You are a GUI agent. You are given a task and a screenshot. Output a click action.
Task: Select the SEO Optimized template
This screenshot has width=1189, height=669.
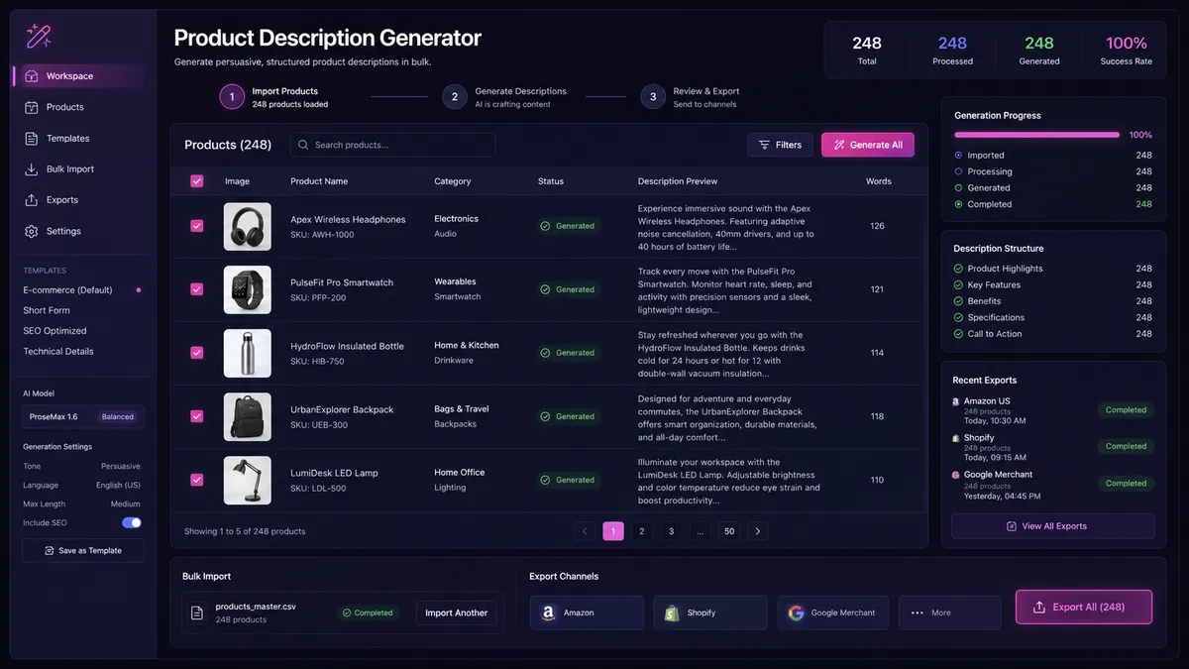(54, 331)
